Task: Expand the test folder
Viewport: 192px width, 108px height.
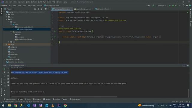Action: (9, 42)
